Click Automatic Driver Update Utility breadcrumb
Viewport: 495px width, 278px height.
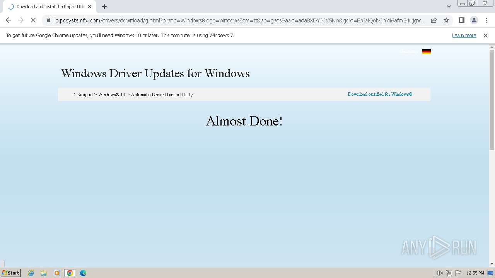coord(162,95)
